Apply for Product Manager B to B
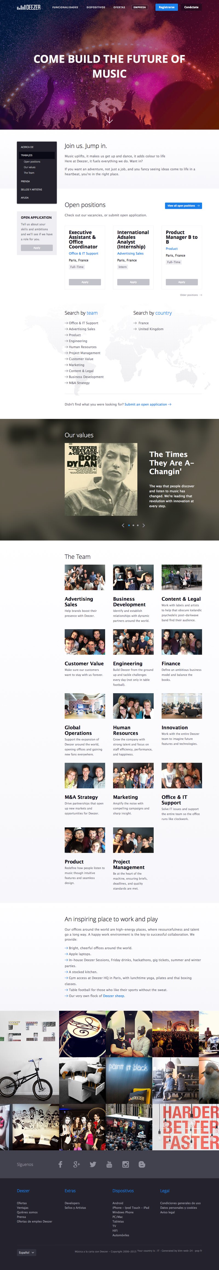This screenshot has width=219, height=1270. pos(181,282)
